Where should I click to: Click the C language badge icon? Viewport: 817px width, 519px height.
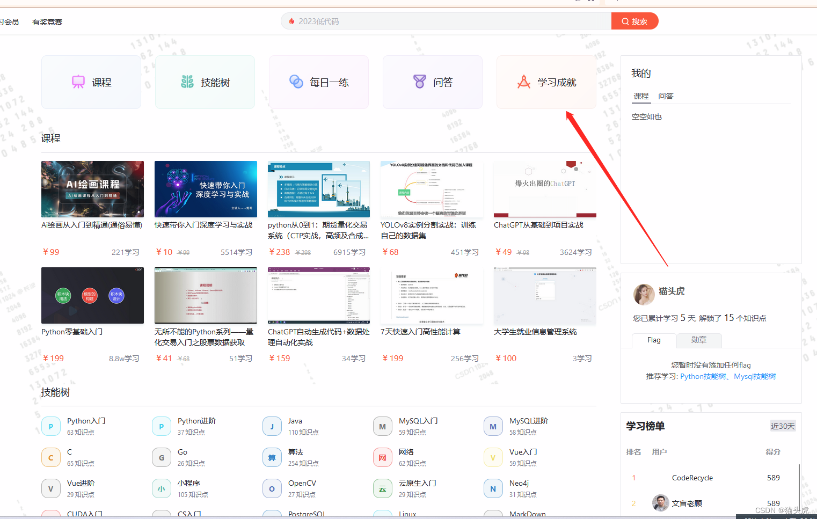pos(51,458)
